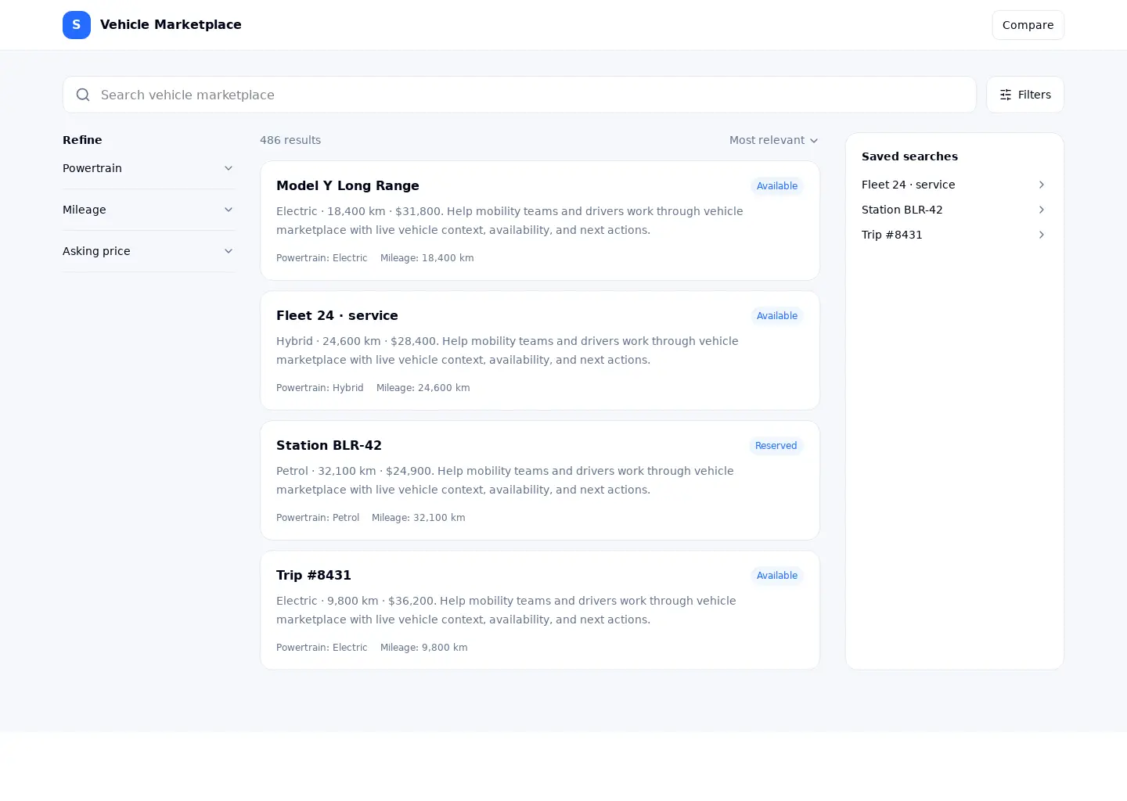The height and width of the screenshot is (801, 1127).
Task: Expand the Asking price filter
Action: coord(148,251)
